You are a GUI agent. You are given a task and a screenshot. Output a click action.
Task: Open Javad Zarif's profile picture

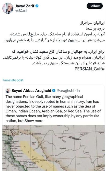click(x=8, y=8)
